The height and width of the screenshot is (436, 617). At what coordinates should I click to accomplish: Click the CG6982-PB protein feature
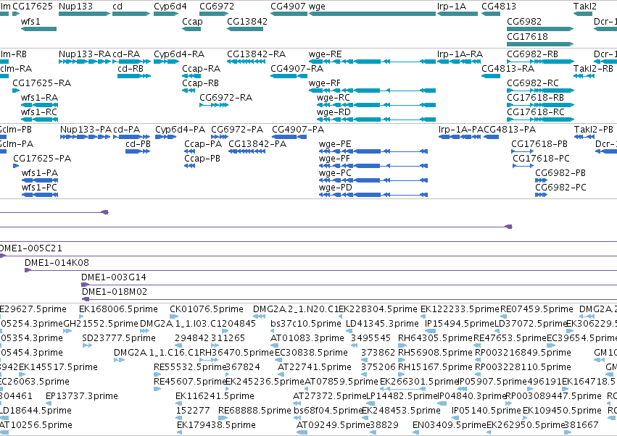[542, 180]
